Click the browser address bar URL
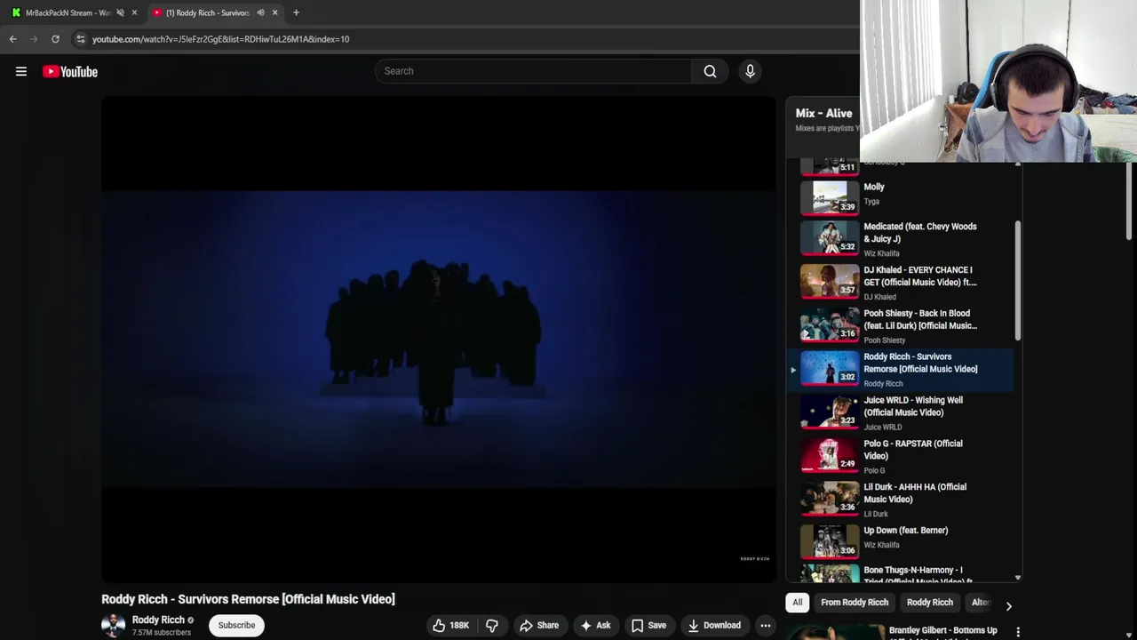This screenshot has height=640, width=1137. 220,39
